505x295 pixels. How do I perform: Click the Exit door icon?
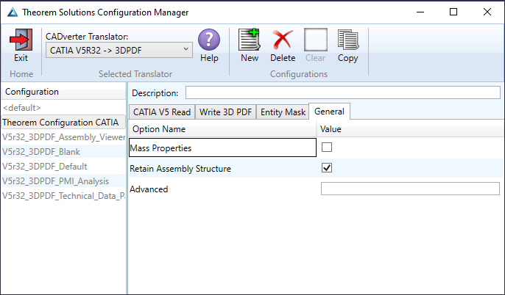point(21,40)
